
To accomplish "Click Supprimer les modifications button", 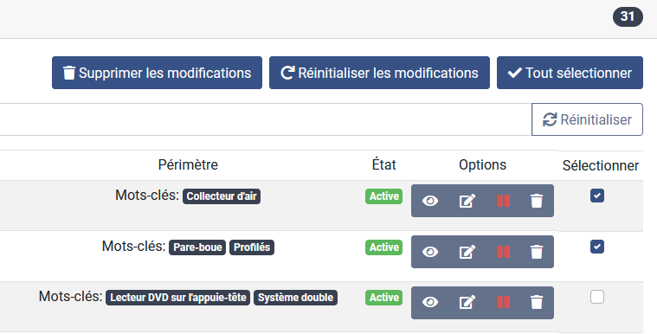I will (158, 73).
